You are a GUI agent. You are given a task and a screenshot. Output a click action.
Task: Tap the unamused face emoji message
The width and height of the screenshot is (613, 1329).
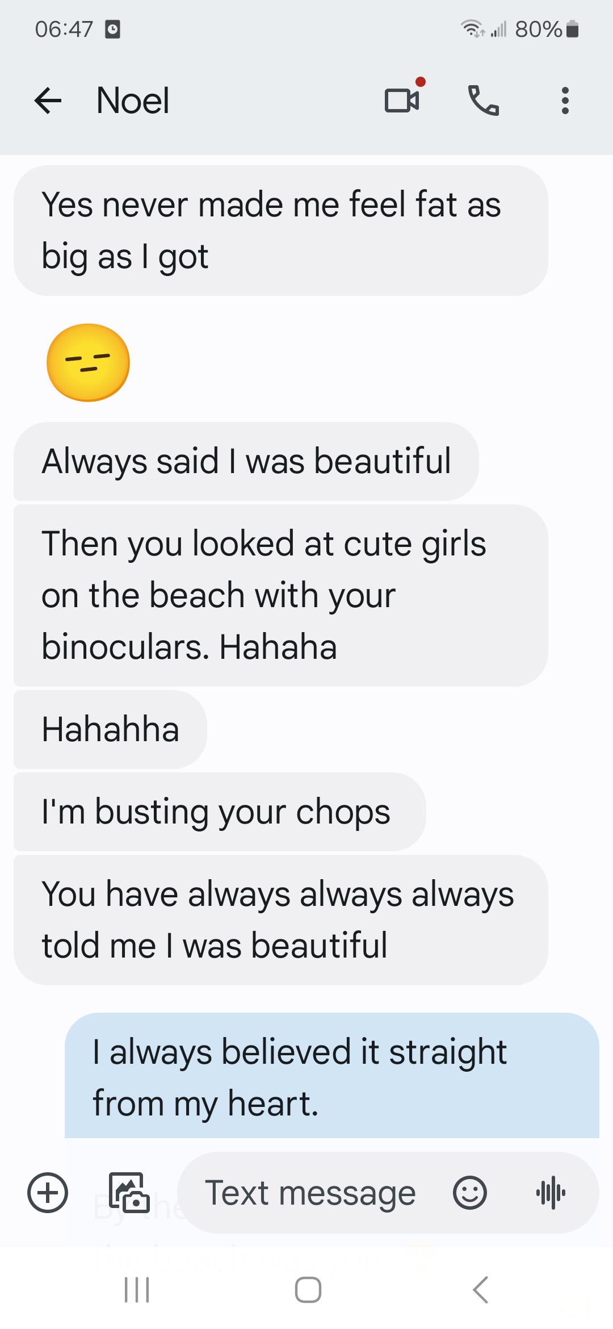[x=88, y=362]
